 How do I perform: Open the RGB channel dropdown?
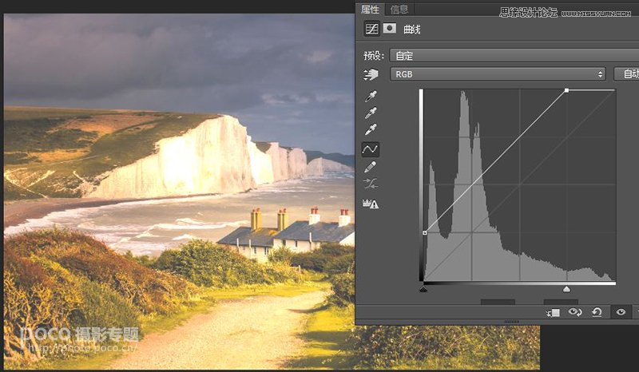point(498,74)
